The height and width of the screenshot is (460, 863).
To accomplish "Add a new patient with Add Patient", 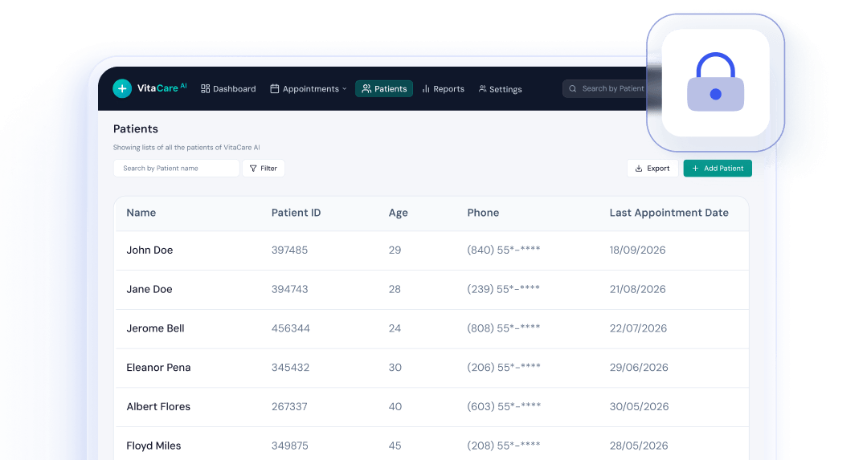I will click(718, 168).
